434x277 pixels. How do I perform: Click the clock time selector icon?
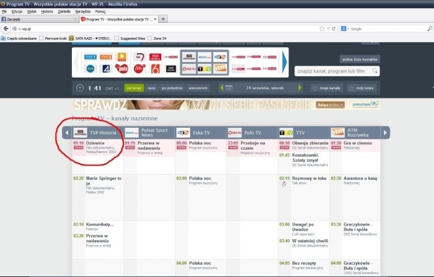tap(80, 88)
